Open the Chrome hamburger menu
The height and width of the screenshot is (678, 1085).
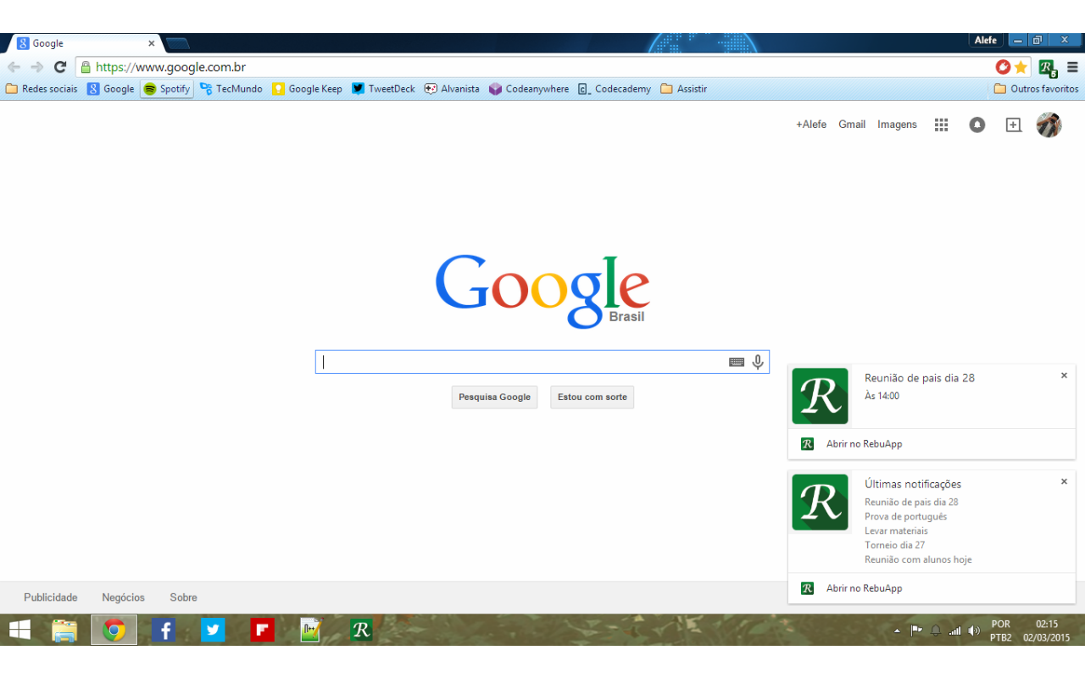pos(1072,67)
